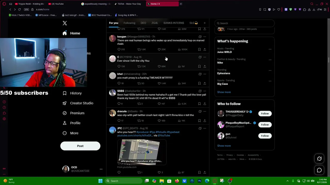Reply to $$$$'s 100k post

[x=119, y=104]
